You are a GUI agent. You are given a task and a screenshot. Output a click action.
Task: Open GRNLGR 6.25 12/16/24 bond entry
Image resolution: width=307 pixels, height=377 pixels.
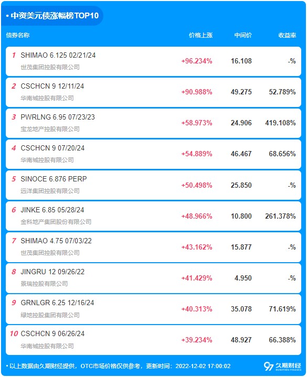(x=57, y=303)
